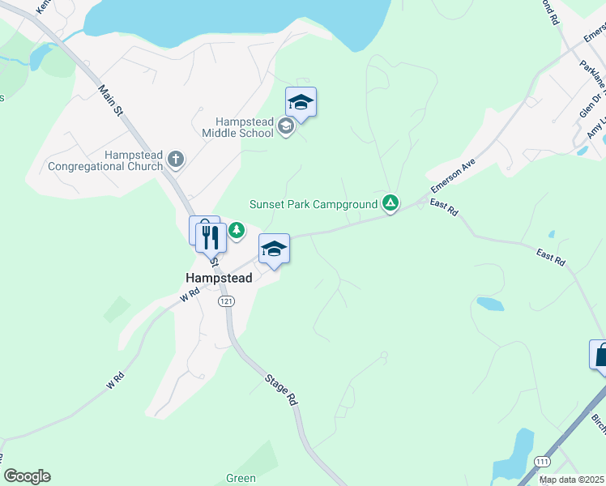Viewport: 606px width, 486px height.
Task: Select the Route 121 highway shield
Action: 226,301
